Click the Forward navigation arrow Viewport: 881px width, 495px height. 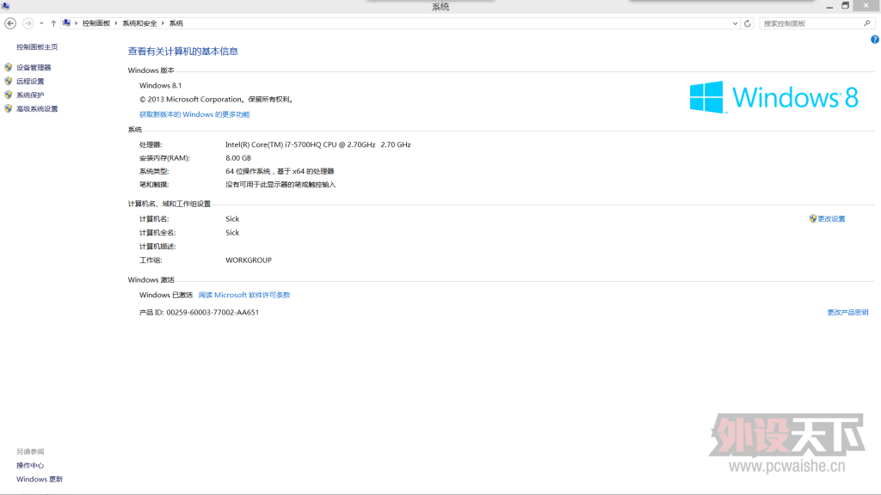pos(28,23)
